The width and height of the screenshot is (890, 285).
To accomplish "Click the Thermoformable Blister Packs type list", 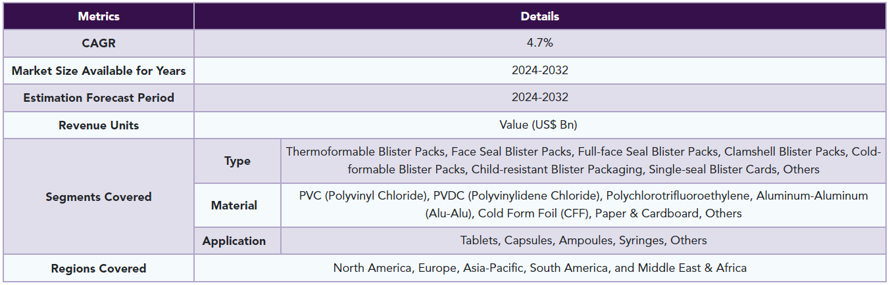I will 583,161.
